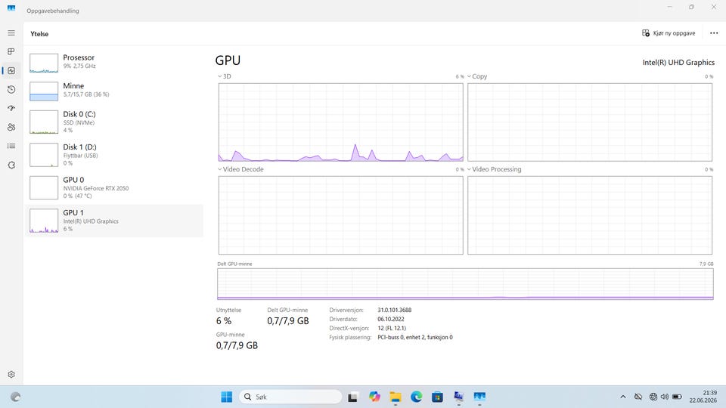Open Startup apps page icon
This screenshot has height=408, width=726.
pos(11,108)
